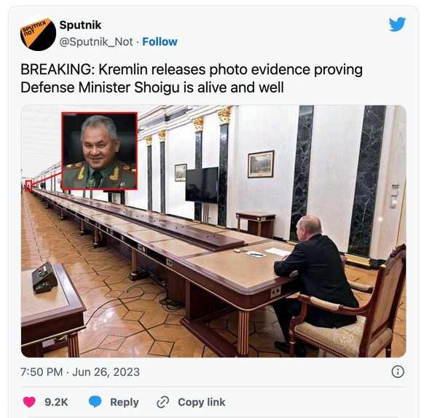Click the blue reply speech bubble icon
Image resolution: width=424 pixels, height=418 pixels.
pos(95,402)
